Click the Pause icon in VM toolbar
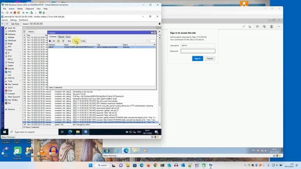 click(x=23, y=13)
